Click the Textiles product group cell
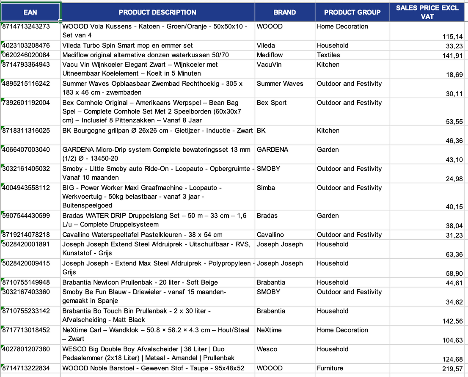Screen dimensions: 468x377 pos(352,55)
